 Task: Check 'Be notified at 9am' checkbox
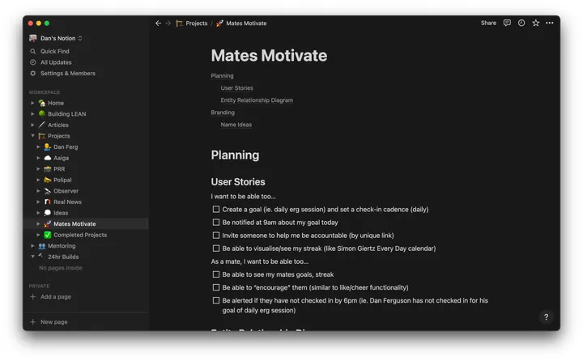pos(216,223)
